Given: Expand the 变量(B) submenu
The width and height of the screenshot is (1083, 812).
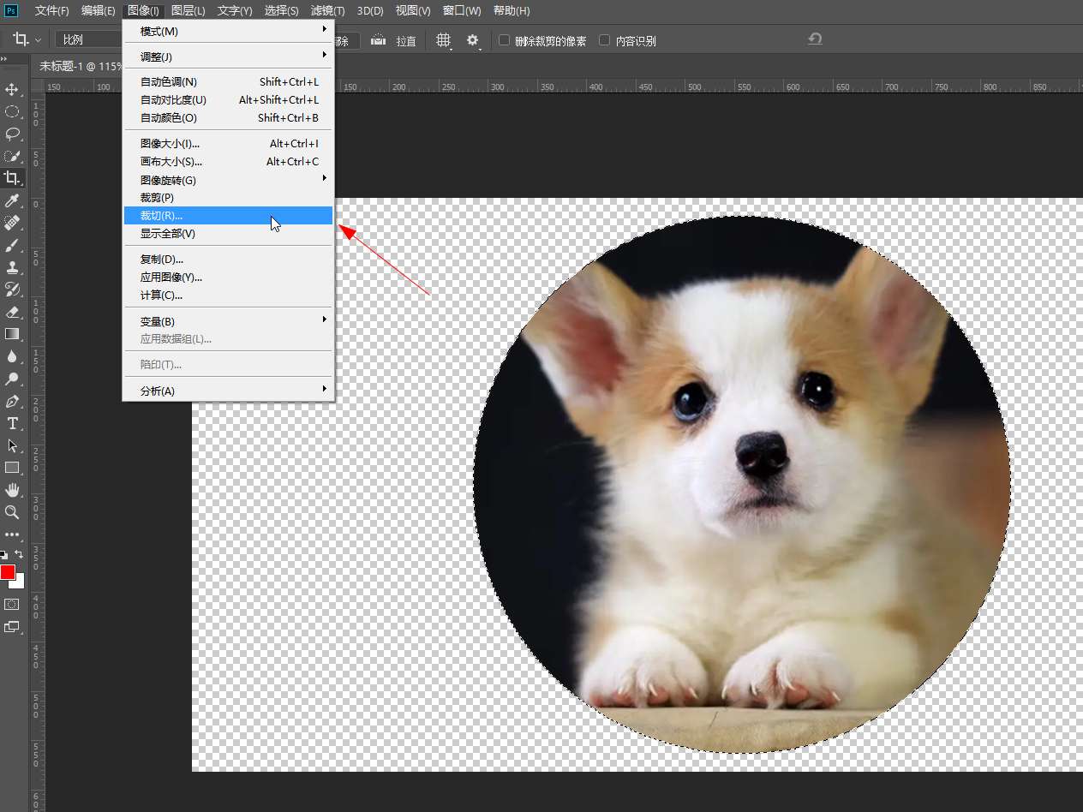Looking at the screenshot, I should [x=228, y=321].
